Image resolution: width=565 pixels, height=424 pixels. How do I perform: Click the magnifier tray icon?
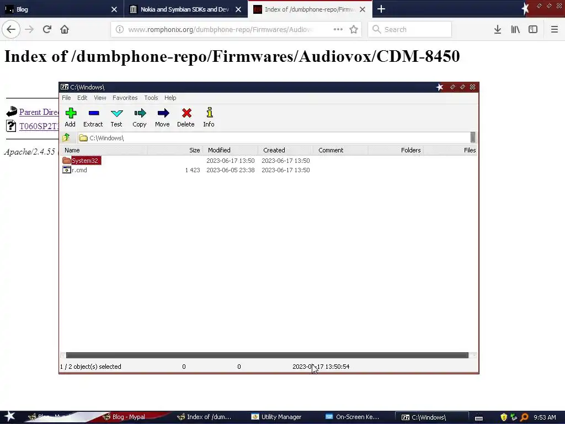(524, 417)
